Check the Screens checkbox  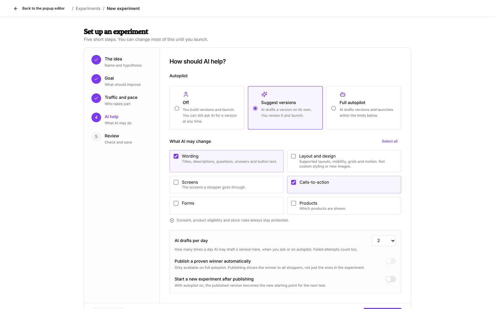click(176, 182)
